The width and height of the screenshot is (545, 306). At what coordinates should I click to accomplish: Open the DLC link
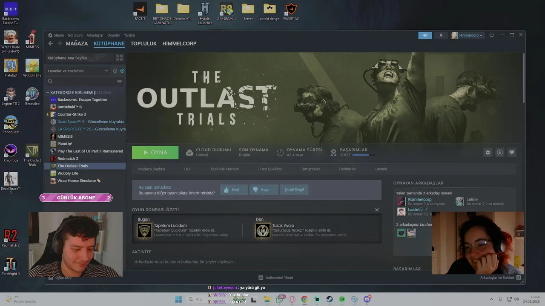187,169
